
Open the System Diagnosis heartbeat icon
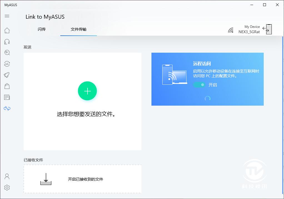tap(7, 52)
